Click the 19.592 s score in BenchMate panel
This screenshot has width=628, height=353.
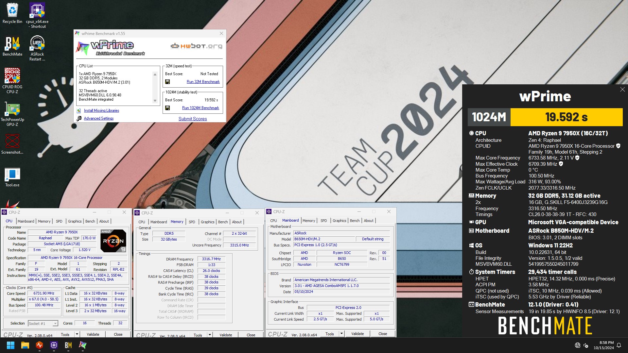[x=567, y=117]
